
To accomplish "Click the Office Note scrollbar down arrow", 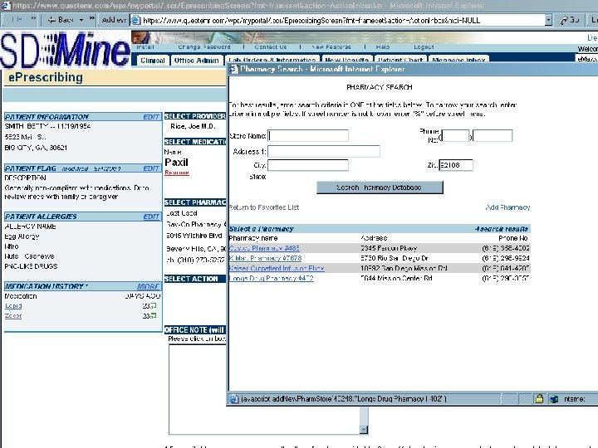I will (x=364, y=430).
